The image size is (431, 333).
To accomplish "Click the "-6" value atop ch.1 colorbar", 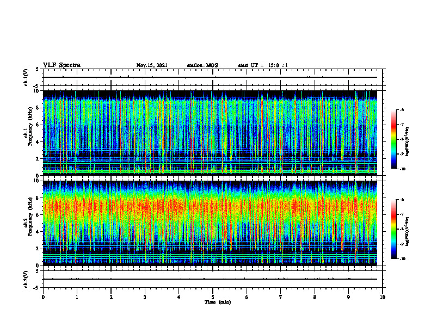I will pos(402,110).
